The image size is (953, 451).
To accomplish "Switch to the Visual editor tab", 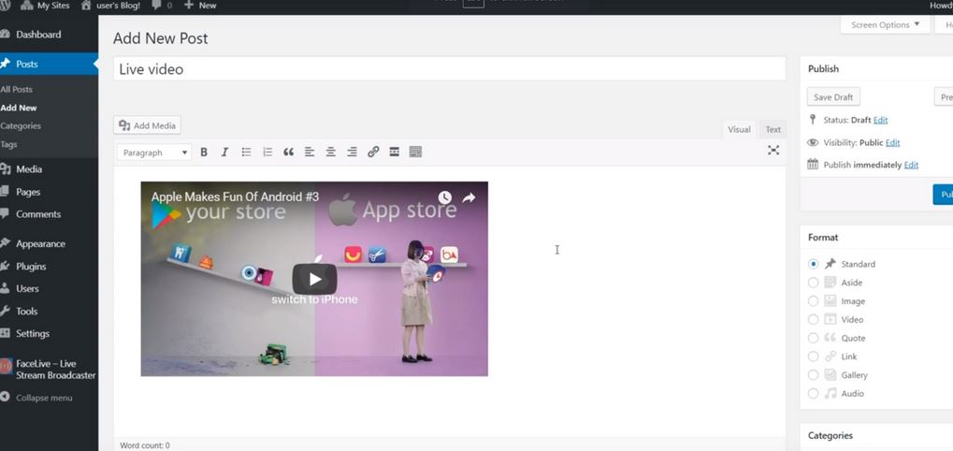I will pos(739,129).
